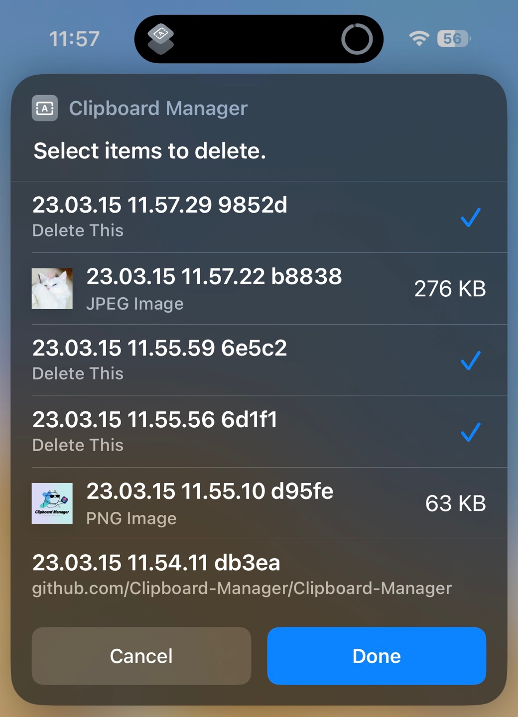Tap the Clipboard Manager PNG thumbnail
Image resolution: width=518 pixels, height=717 pixels.
pyautogui.click(x=52, y=503)
